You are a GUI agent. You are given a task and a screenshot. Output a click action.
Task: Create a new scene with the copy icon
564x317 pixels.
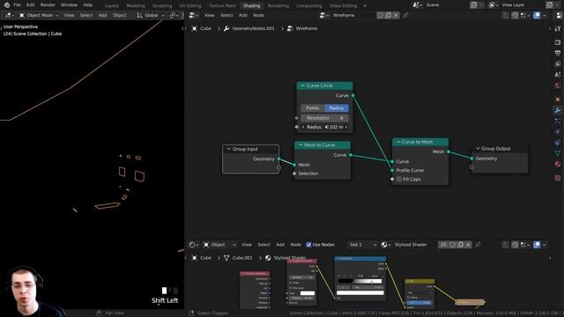pos(474,5)
